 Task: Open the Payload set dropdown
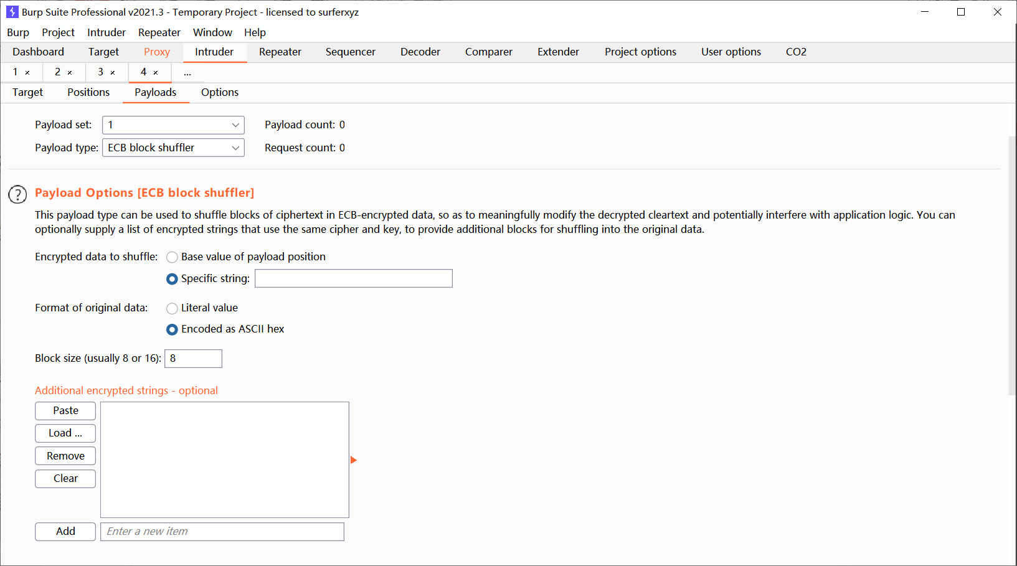173,125
